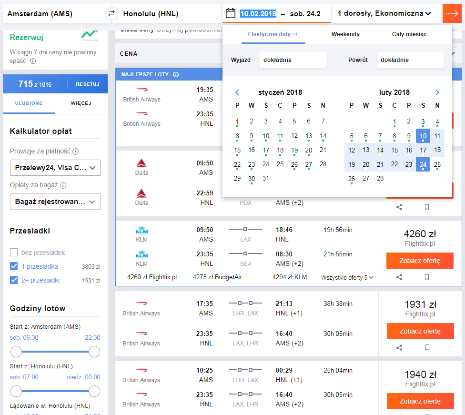This screenshot has width=465, height=415.
Task: Open the Wyjazd 'dokładnie' flexibility dropdown
Action: coord(293,60)
